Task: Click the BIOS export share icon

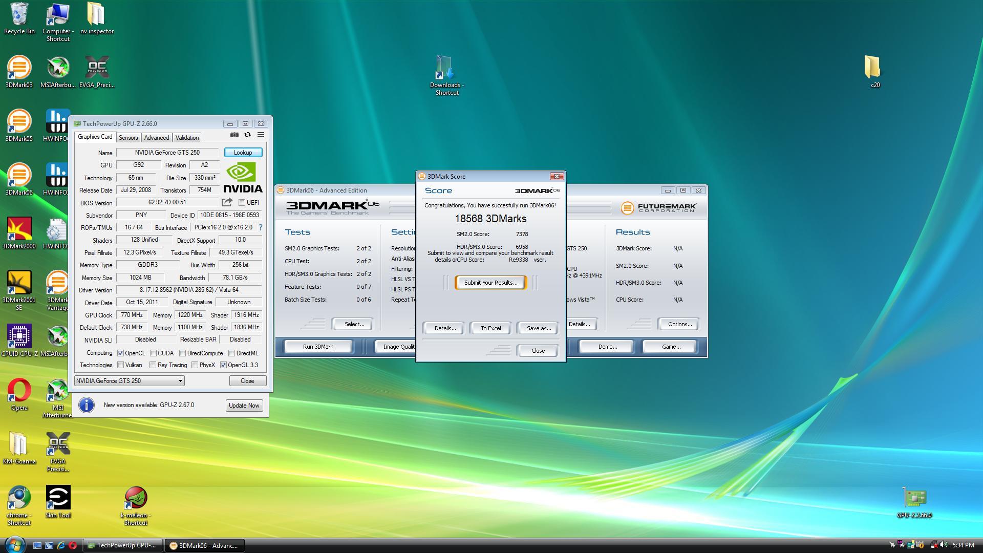Action: click(227, 202)
